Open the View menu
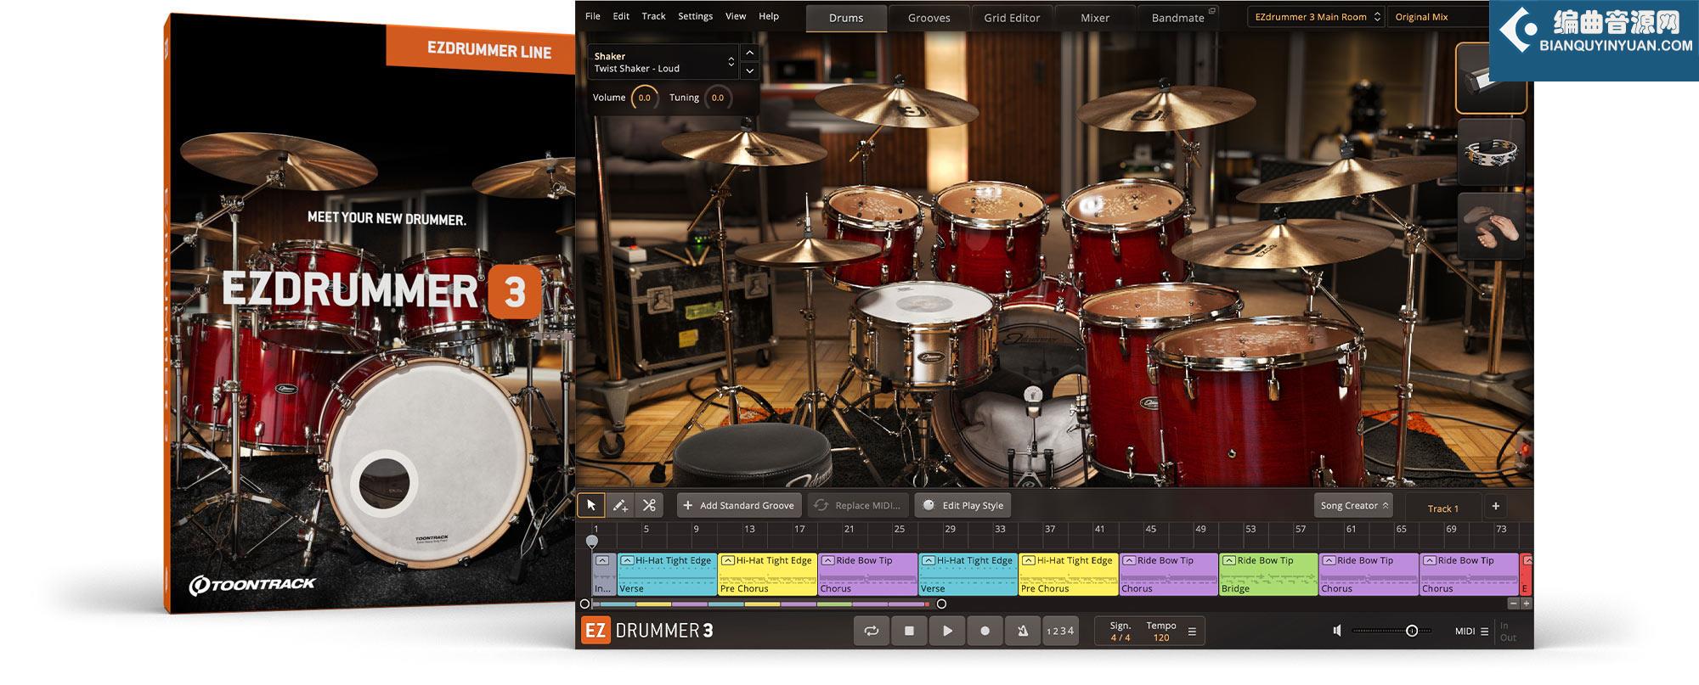The width and height of the screenshot is (1699, 685). (x=736, y=16)
